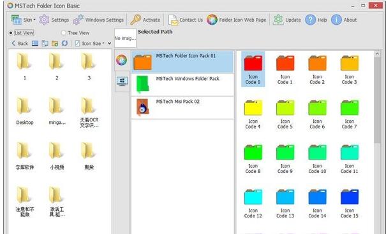
Task: Choose light green folder Icon Code 6
Action: (x=317, y=114)
